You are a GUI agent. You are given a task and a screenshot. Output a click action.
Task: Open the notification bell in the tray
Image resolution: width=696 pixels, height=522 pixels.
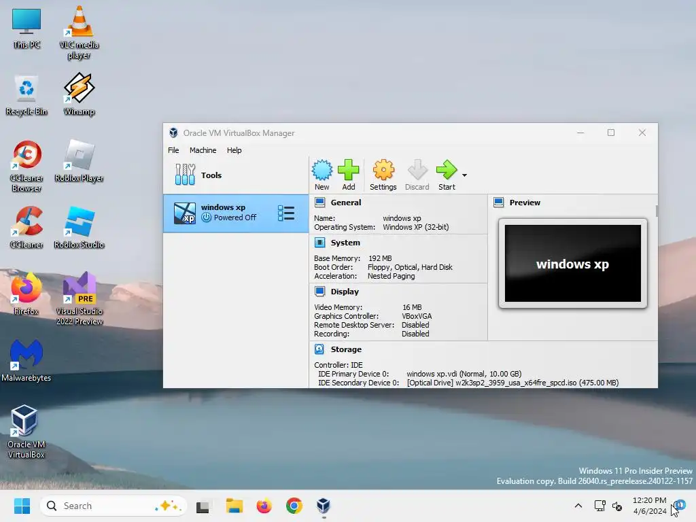click(679, 506)
